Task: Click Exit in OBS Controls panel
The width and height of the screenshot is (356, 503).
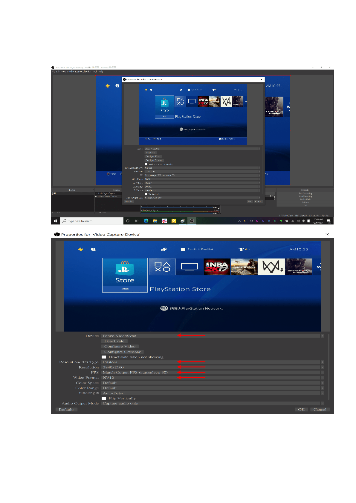Action: (305, 205)
